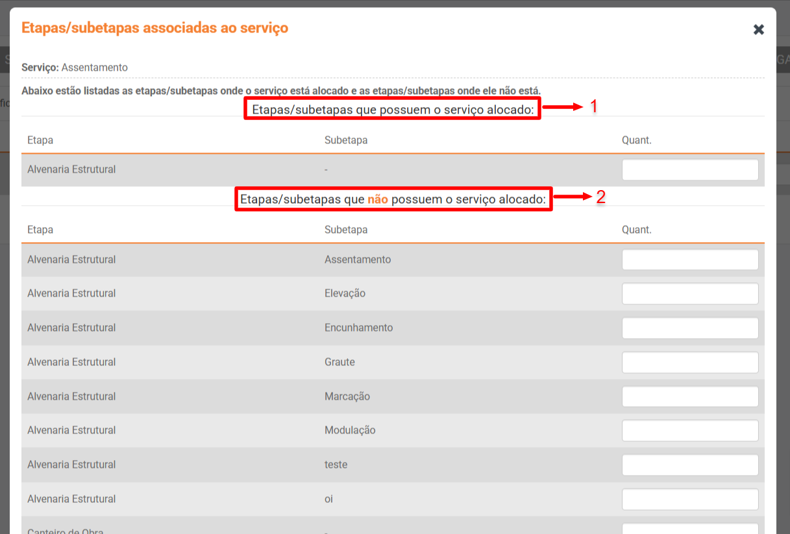Select the quantity field for subetapa teste
This screenshot has height=534, width=790.
(x=689, y=465)
